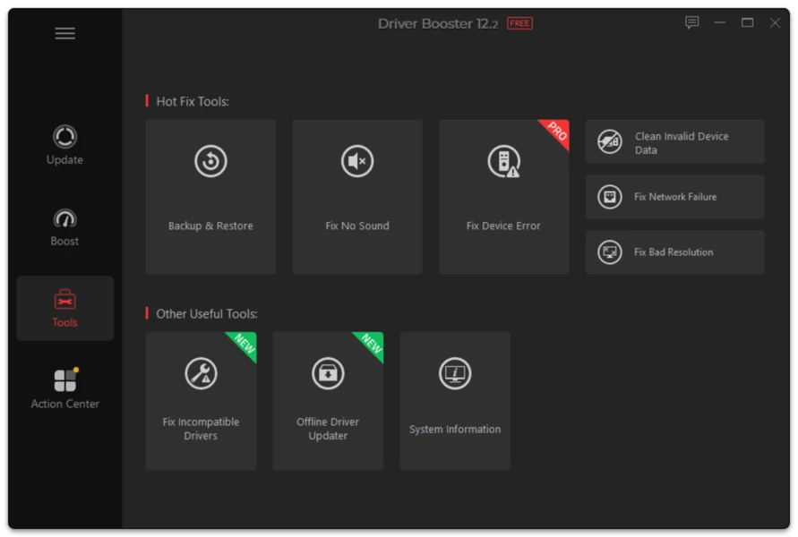Click the PRO ribbon on Fix Device Error

point(556,132)
